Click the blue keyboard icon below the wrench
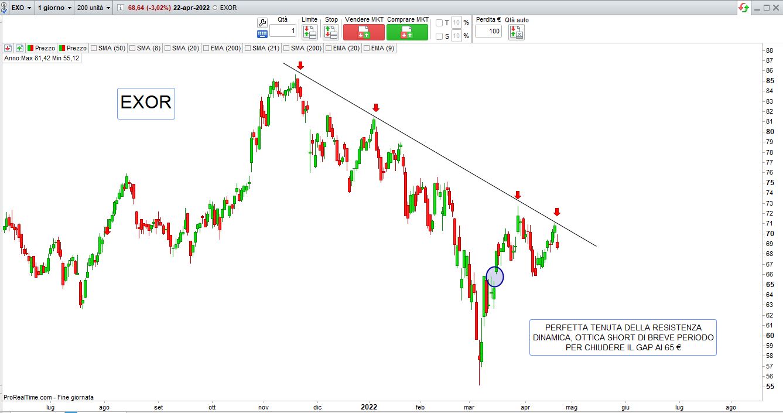Viewport: 783px width, 413px height. tap(262, 34)
